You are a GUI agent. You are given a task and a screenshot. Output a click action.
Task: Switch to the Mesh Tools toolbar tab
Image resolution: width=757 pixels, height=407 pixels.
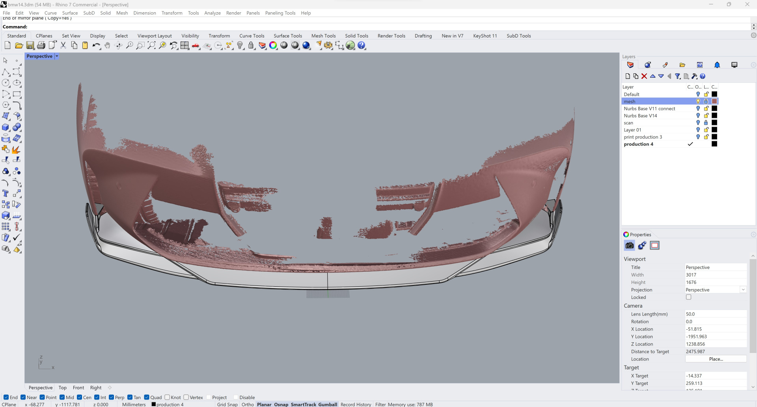coord(323,36)
